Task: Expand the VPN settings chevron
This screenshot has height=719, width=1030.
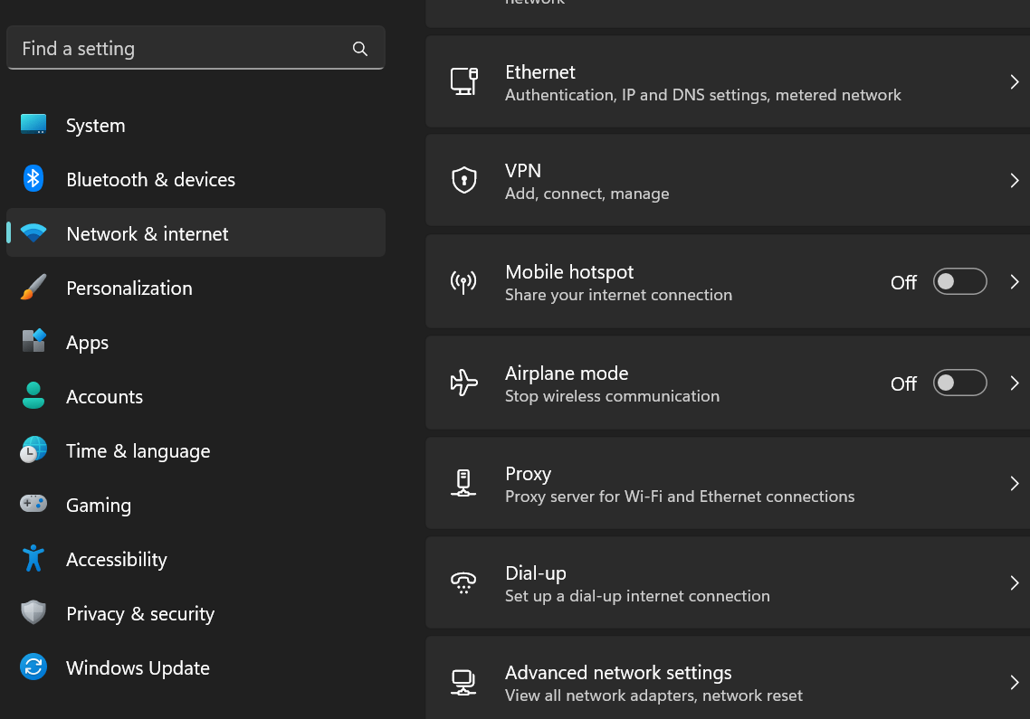Action: pos(1014,180)
